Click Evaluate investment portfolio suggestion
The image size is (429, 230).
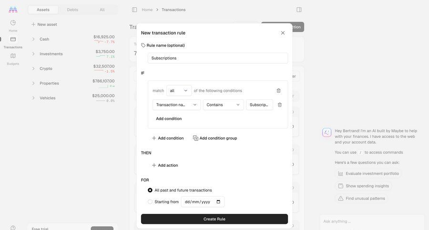[x=368, y=173]
